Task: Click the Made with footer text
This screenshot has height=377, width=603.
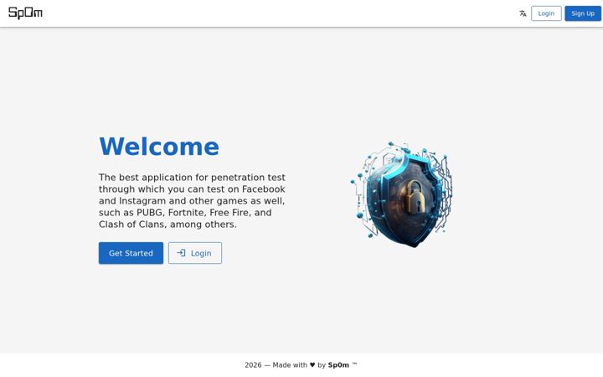Action: click(290, 365)
